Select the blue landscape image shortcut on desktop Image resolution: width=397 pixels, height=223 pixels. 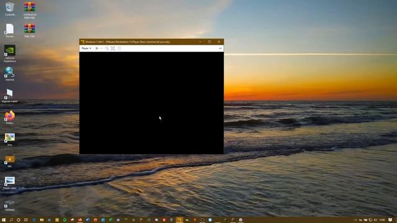(x=10, y=183)
